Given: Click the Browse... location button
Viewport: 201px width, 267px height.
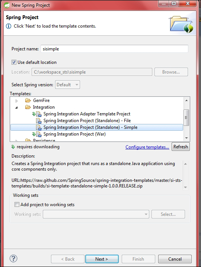Looking at the screenshot, I should tap(171, 72).
